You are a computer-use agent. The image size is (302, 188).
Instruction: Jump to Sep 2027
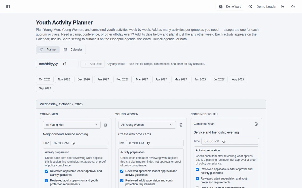[x=45, y=88]
